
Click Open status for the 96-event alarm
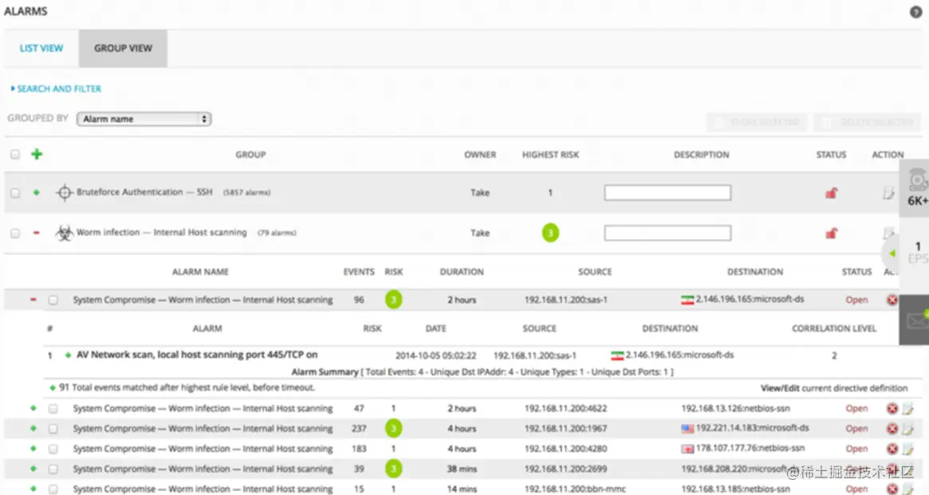tap(856, 300)
